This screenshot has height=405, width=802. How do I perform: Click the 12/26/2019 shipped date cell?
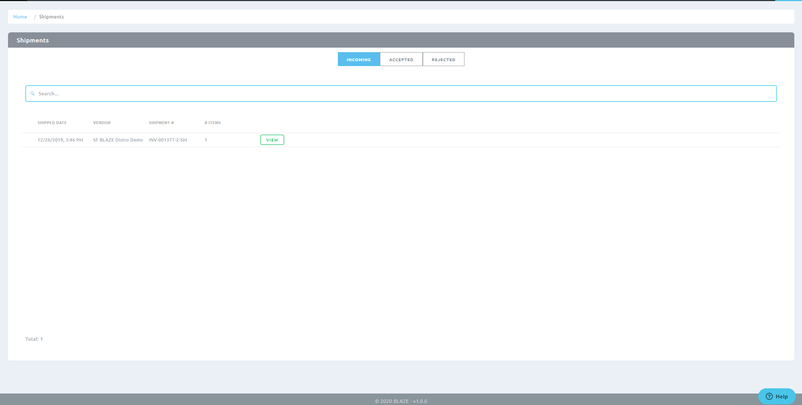[x=60, y=140]
